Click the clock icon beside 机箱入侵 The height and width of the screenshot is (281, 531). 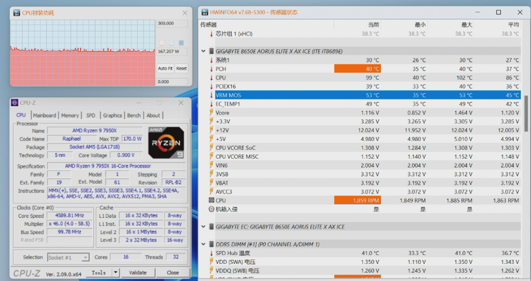pyautogui.click(x=211, y=209)
